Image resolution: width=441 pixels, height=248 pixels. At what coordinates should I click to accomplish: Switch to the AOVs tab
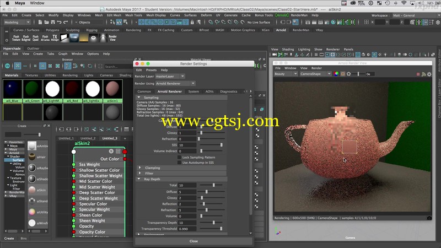[209, 91]
